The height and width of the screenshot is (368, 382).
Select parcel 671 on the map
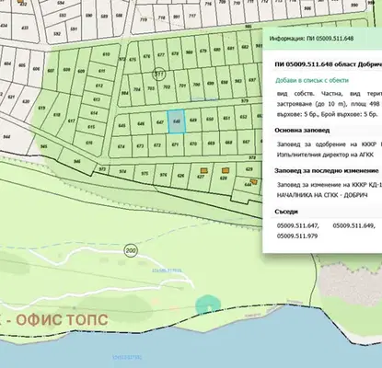coord(175,144)
